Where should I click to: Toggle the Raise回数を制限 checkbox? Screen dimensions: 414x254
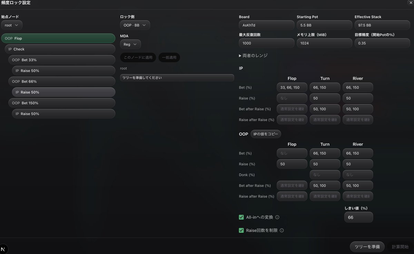coord(241,230)
